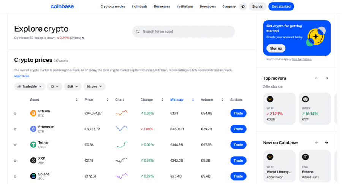Open Ethereum price chart sparkline

(x=121, y=129)
